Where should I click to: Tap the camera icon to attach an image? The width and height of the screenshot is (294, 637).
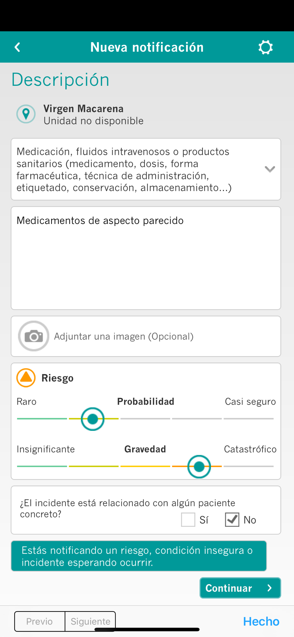pyautogui.click(x=34, y=336)
